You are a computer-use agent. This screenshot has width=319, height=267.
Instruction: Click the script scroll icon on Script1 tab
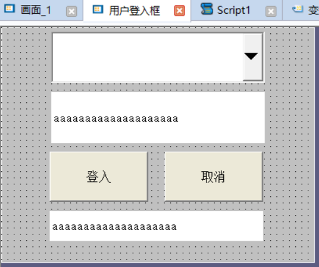(206, 9)
